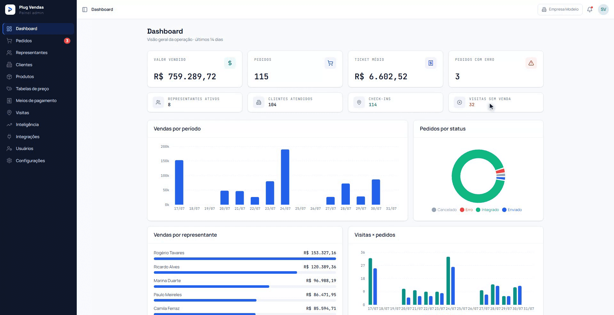
Task: Open Produtos in the sidebar
Action: 38,77
